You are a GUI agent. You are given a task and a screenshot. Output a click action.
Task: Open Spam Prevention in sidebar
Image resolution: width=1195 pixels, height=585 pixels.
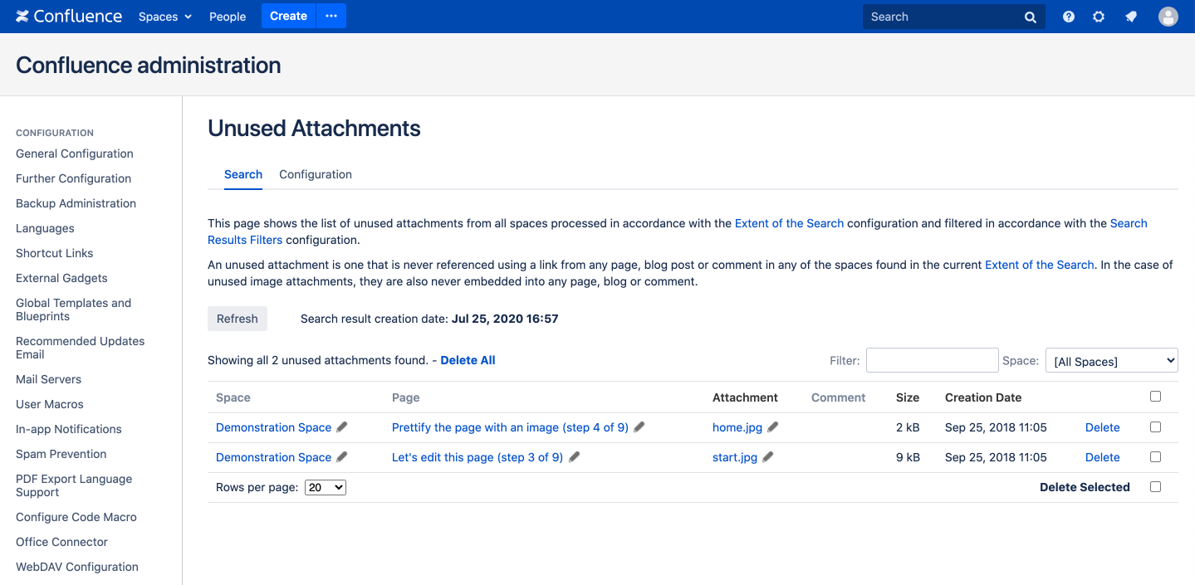pos(61,454)
